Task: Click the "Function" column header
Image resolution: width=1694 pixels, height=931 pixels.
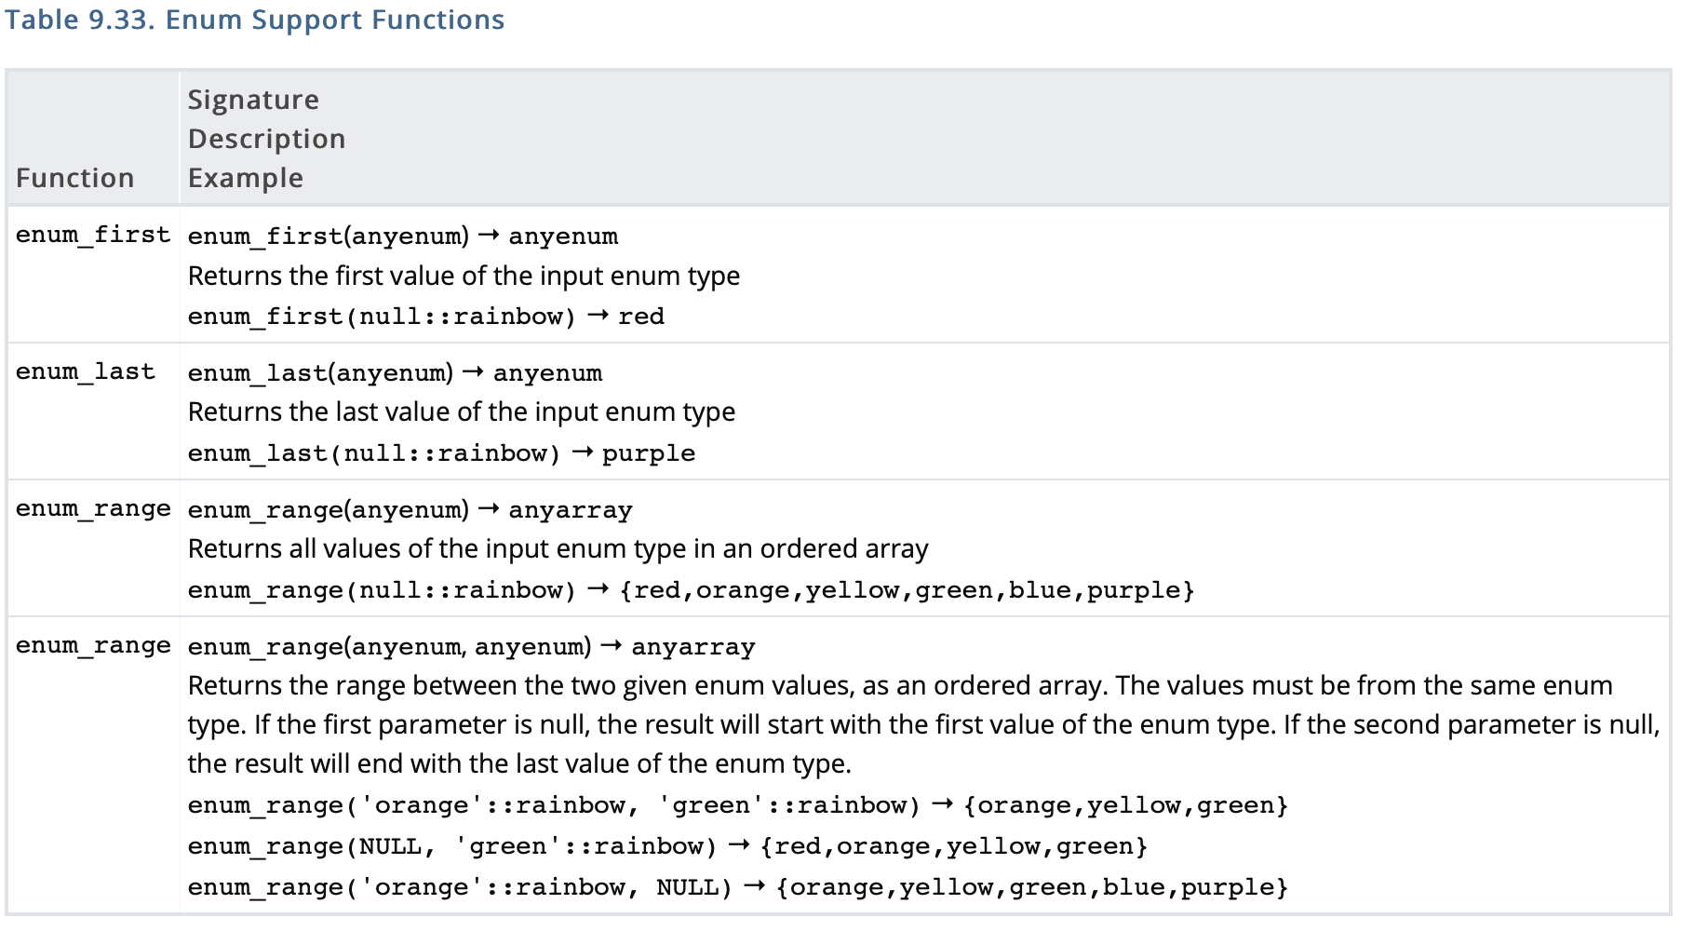Action: [74, 178]
